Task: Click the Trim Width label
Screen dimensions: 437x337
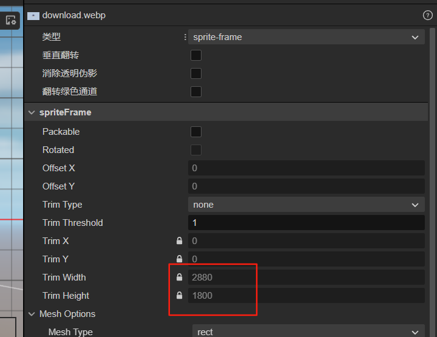Action: pos(64,277)
